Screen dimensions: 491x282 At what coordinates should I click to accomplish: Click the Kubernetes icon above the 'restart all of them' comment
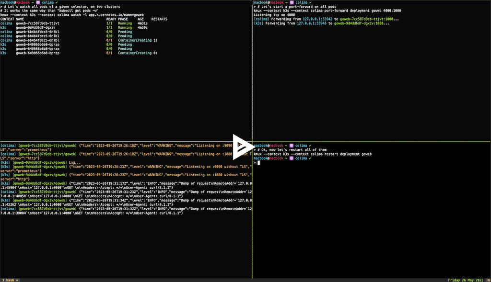[x=292, y=146]
